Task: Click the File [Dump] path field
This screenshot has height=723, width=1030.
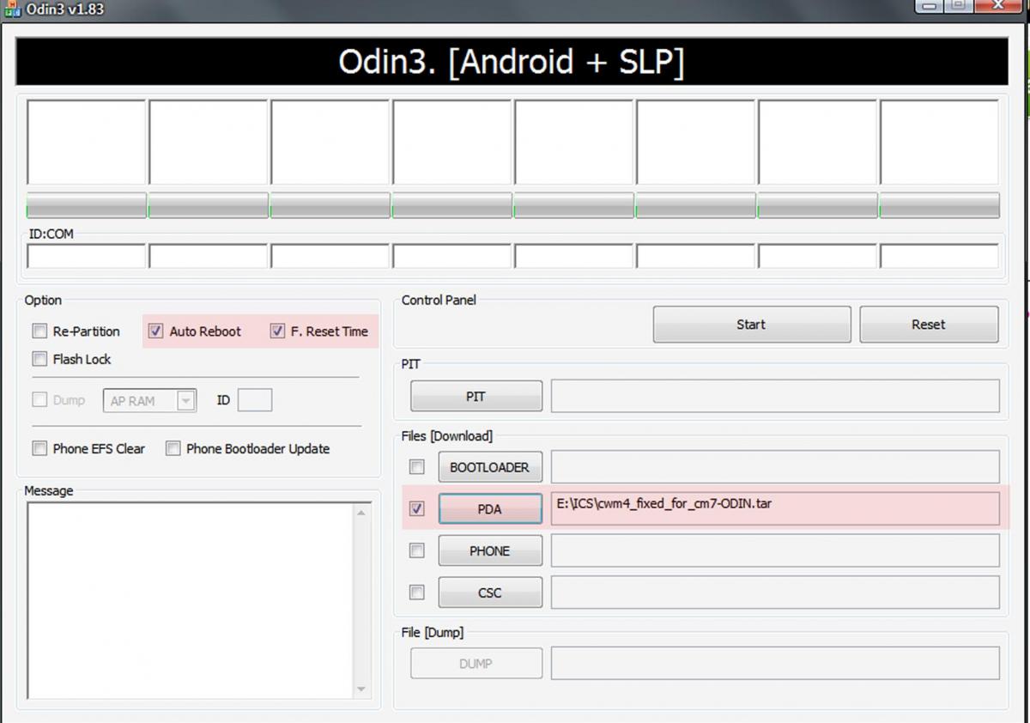Action: 775,663
